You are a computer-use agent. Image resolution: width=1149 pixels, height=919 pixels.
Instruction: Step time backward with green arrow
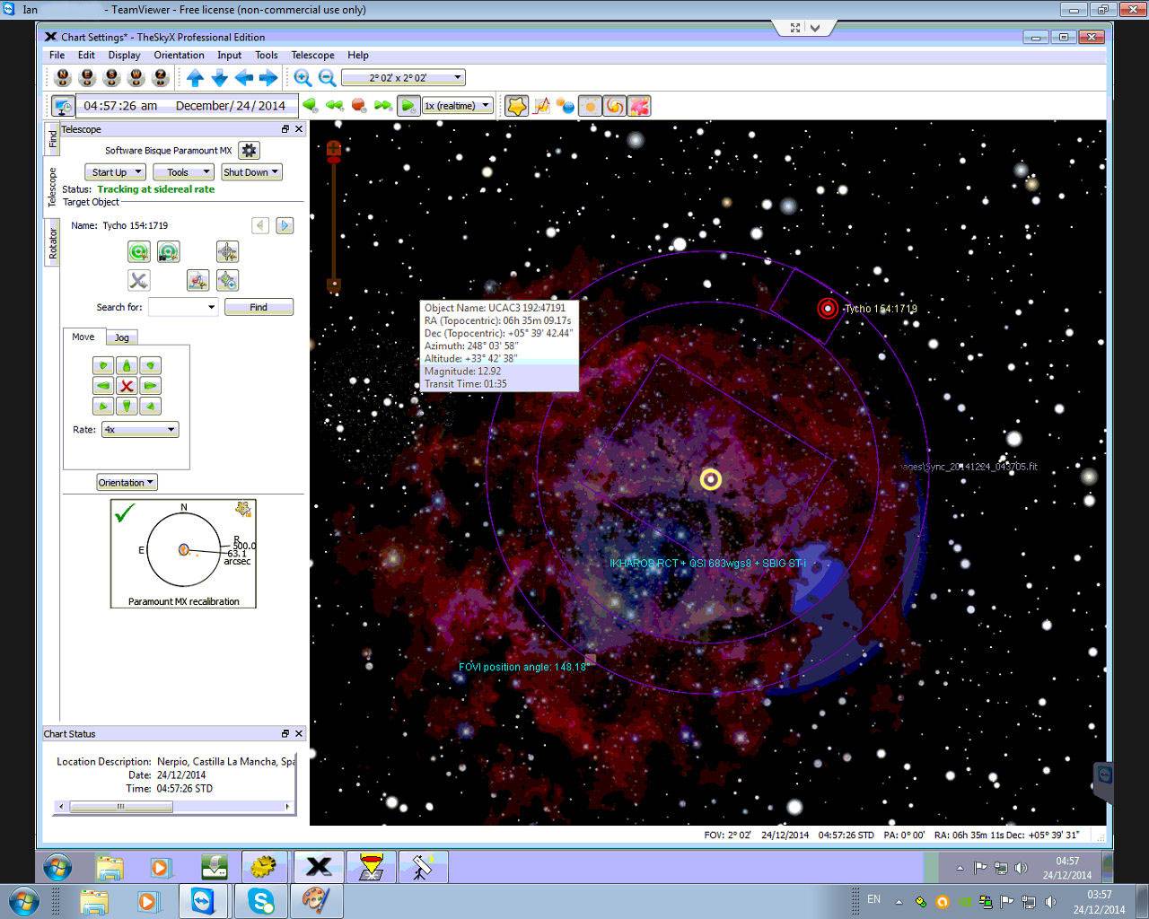tap(310, 105)
